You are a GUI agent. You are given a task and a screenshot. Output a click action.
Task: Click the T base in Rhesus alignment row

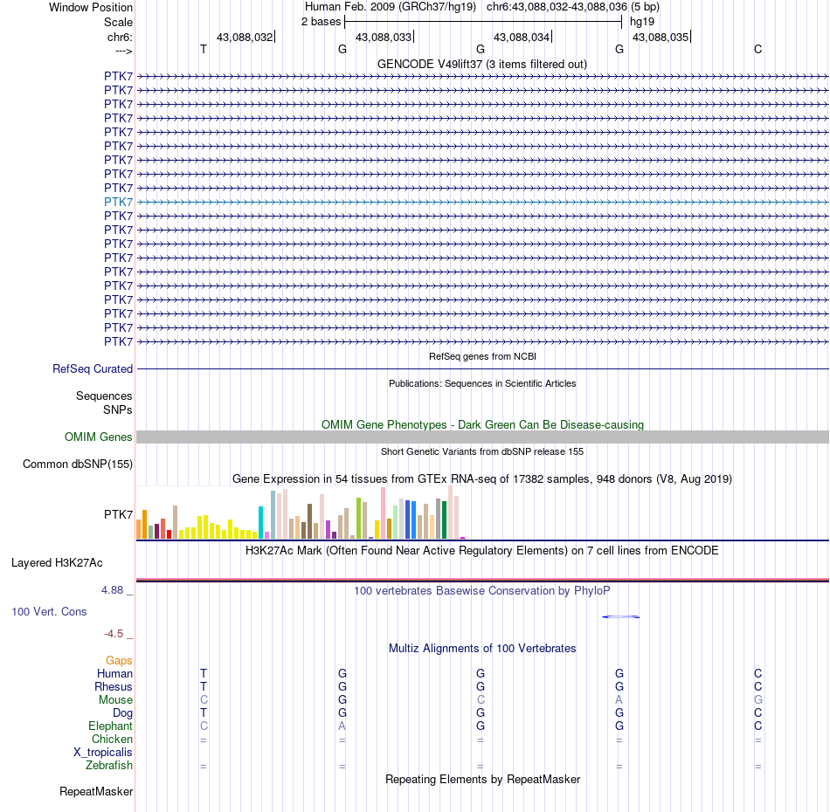tap(204, 686)
